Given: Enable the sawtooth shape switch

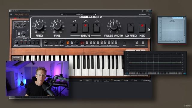Looking at the screenshot, I should point(74,28).
